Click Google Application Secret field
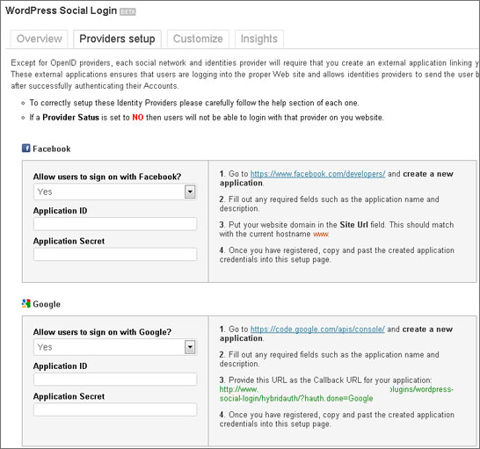Viewport: 480px width, 449px height. 115,409
